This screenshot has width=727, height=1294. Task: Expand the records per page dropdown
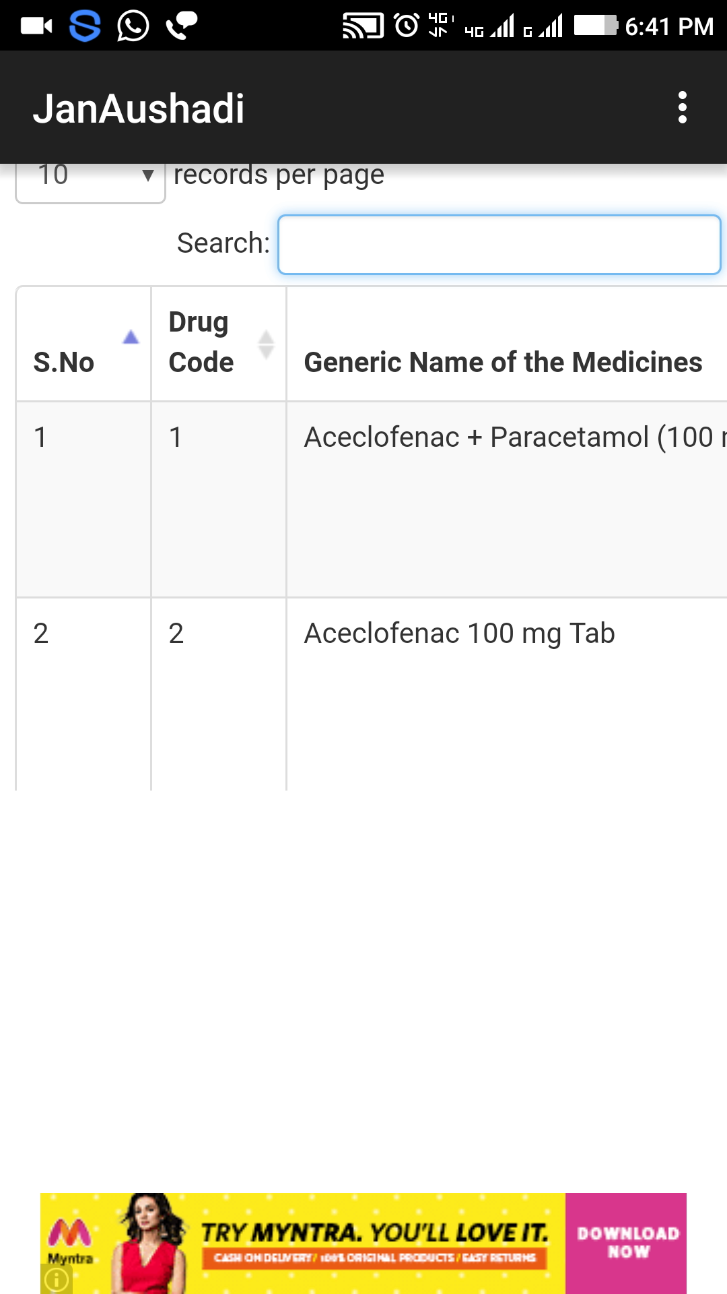click(x=90, y=179)
